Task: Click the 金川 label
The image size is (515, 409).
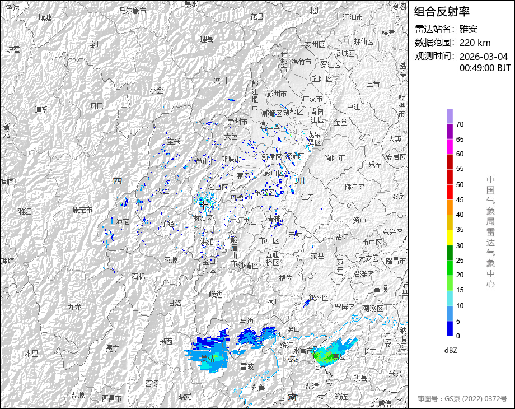Action: click(x=96, y=45)
